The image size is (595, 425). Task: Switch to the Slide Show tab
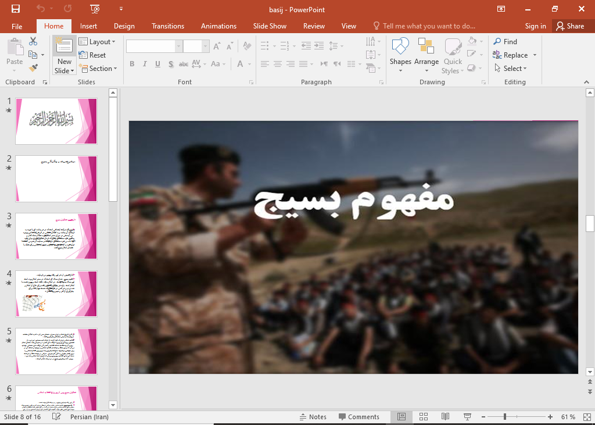[270, 26]
